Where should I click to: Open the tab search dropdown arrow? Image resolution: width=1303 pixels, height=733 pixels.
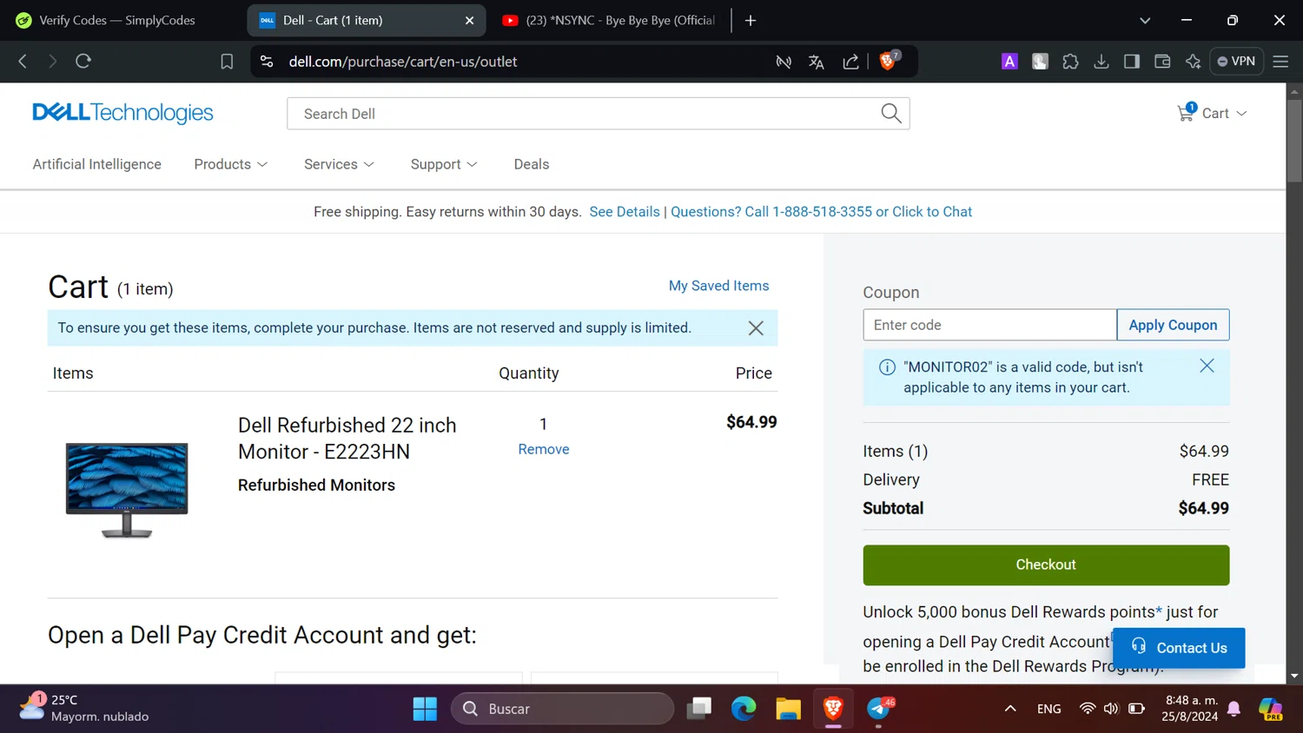(1145, 20)
